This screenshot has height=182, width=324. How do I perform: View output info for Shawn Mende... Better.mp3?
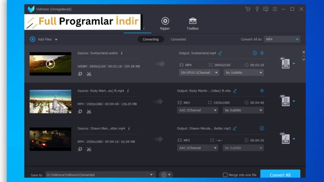click(262, 128)
